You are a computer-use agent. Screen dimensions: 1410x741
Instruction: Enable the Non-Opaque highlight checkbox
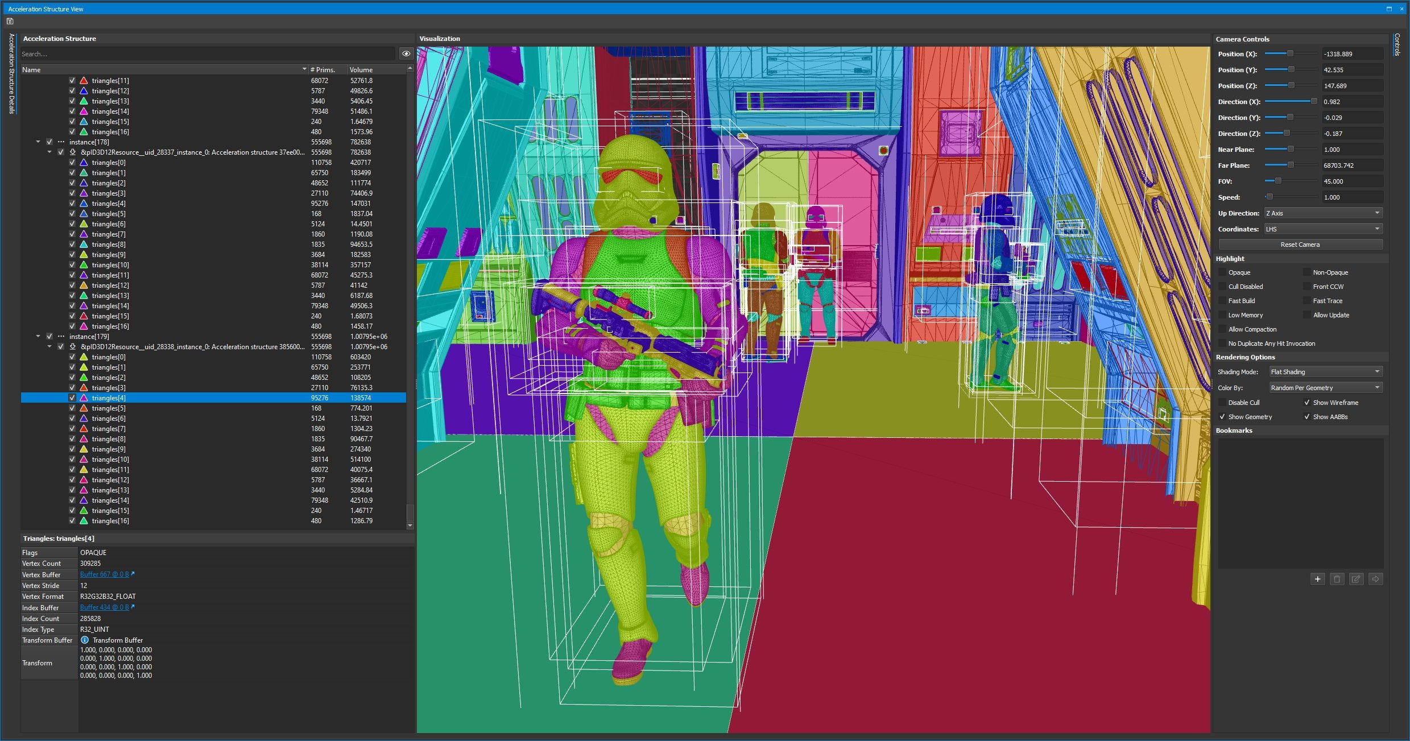pos(1307,272)
